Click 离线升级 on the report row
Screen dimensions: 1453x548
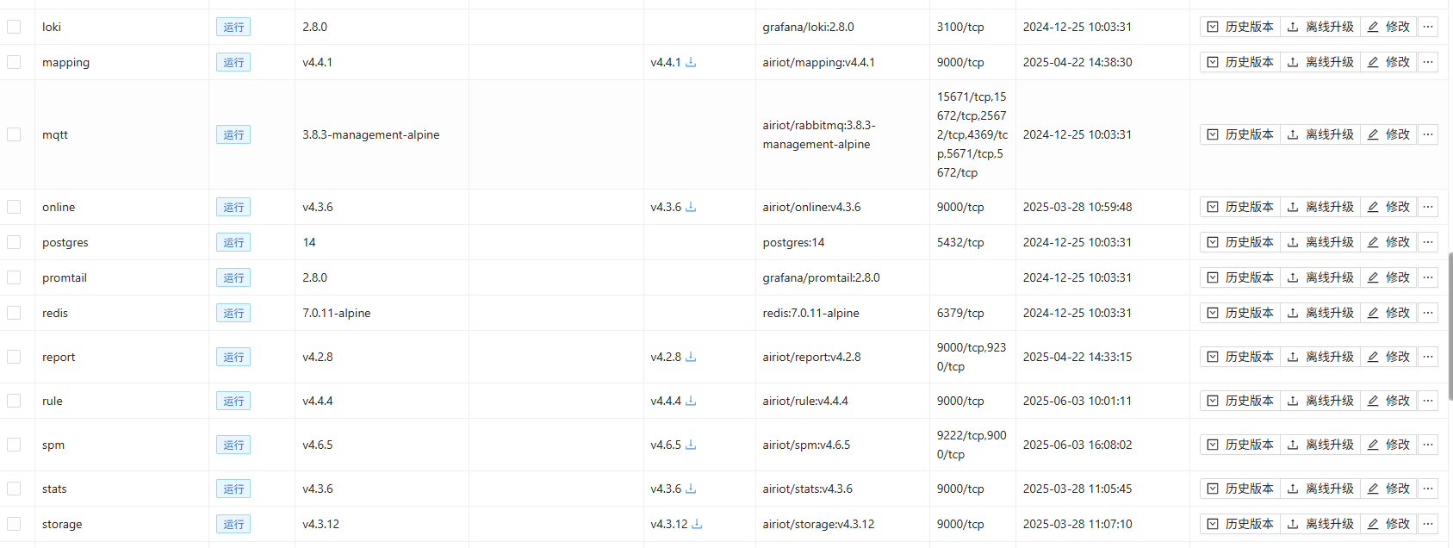point(1320,357)
